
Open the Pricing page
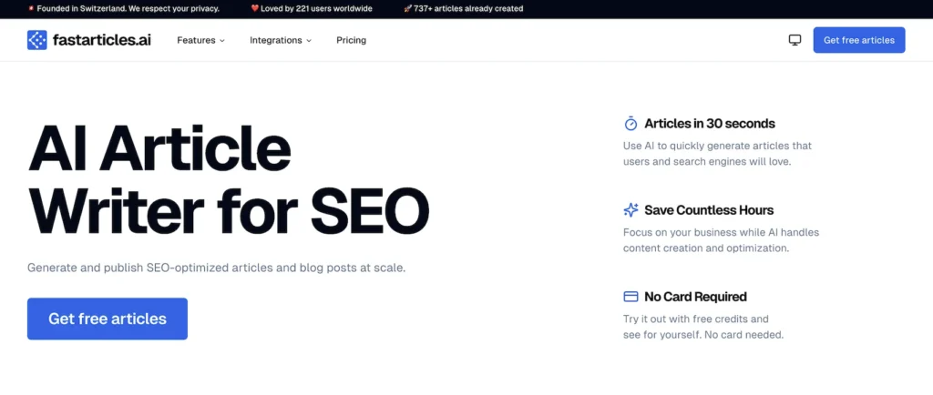tap(351, 40)
